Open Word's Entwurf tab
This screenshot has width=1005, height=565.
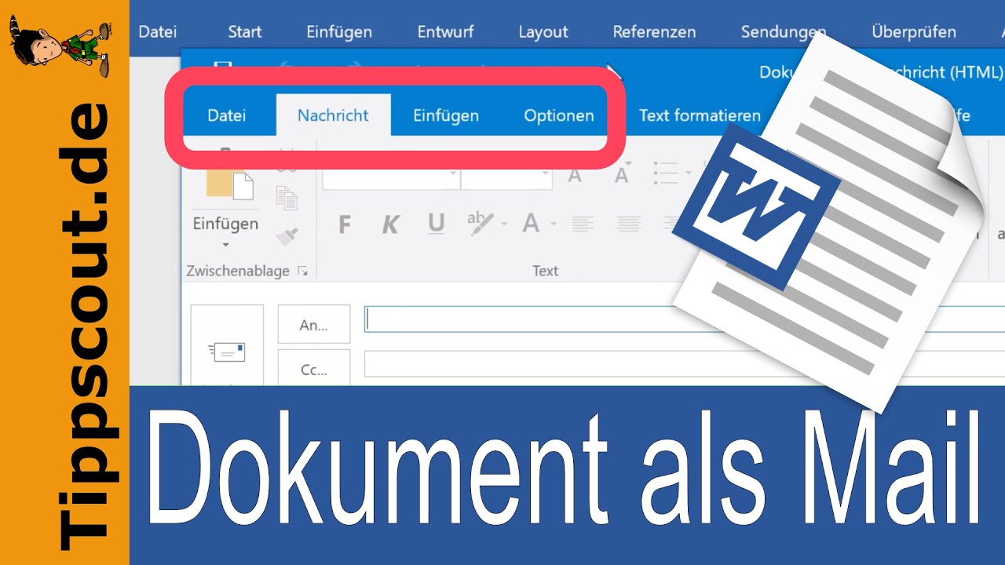tap(446, 32)
